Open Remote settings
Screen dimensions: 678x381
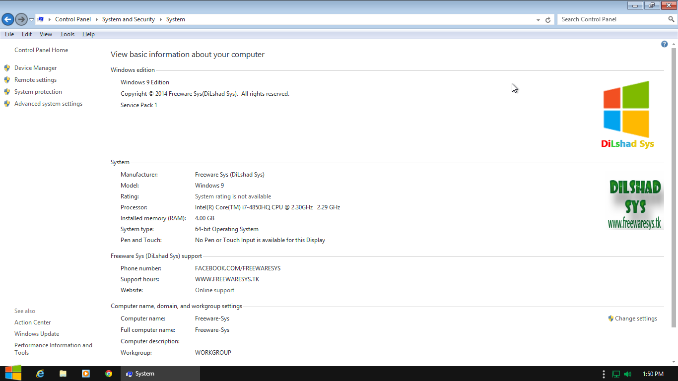tap(36, 80)
